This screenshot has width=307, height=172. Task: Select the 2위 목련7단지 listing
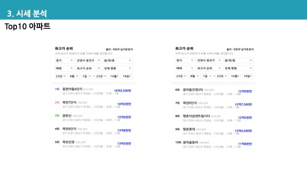[x=93, y=104]
